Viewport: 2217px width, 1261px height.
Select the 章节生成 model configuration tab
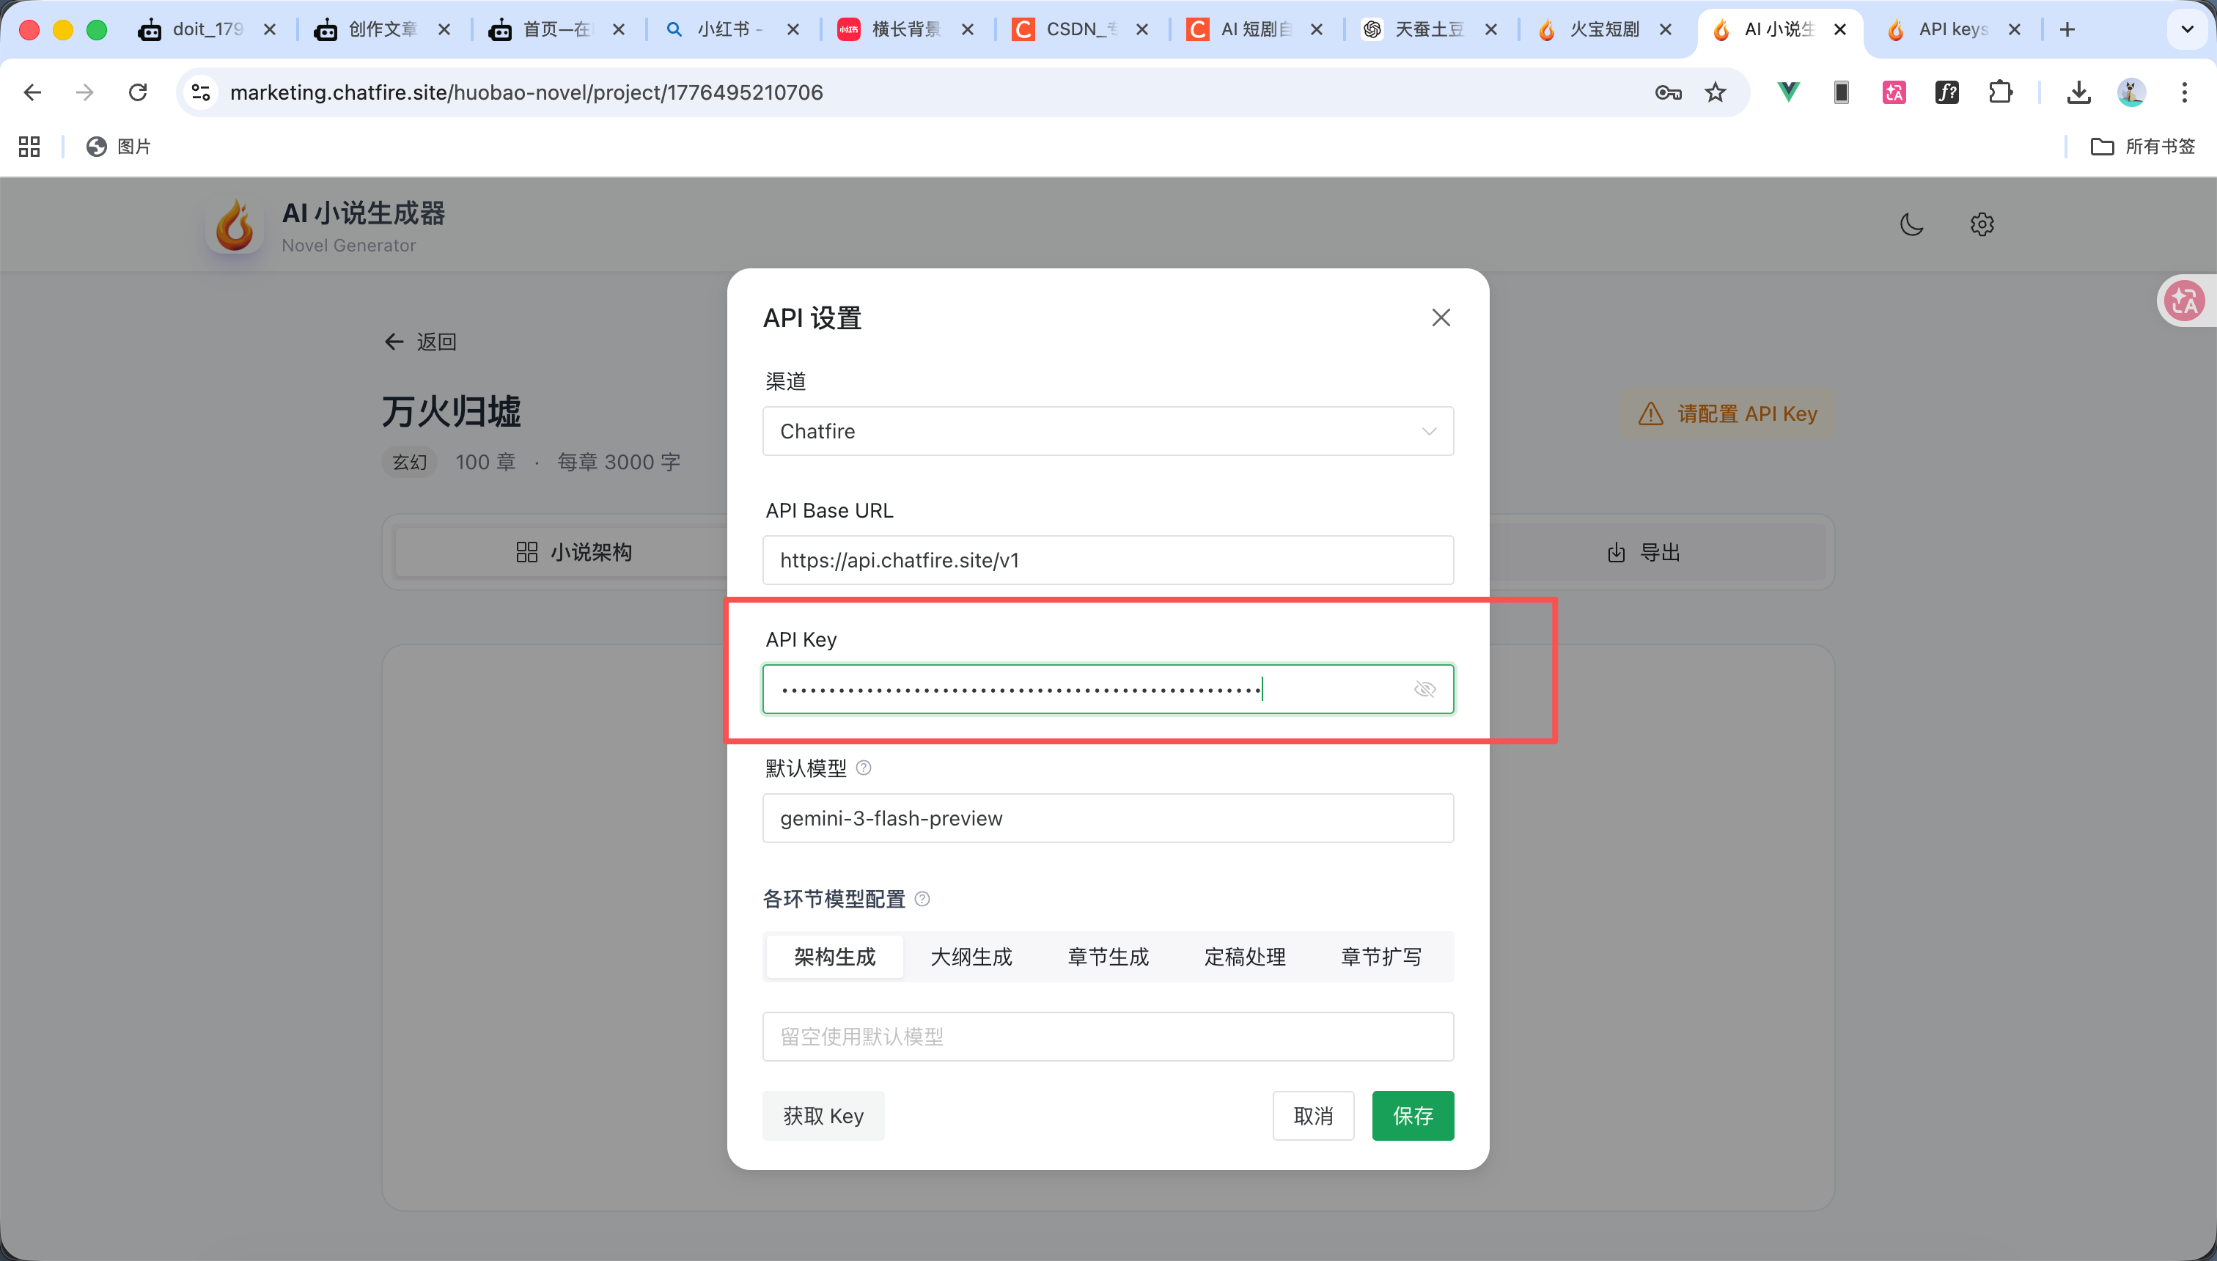pos(1108,956)
